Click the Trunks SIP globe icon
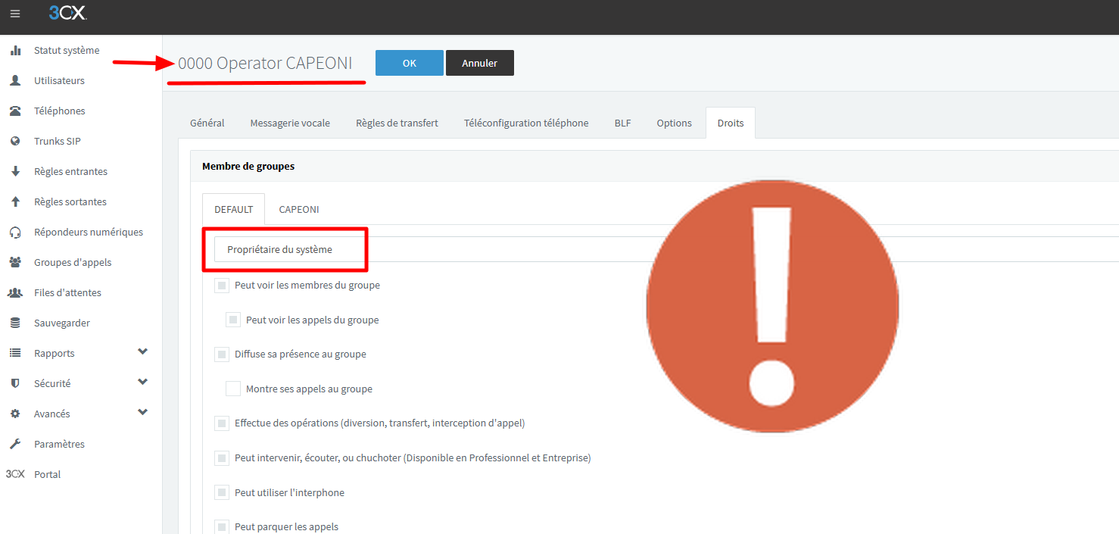Image resolution: width=1119 pixels, height=534 pixels. (x=15, y=142)
